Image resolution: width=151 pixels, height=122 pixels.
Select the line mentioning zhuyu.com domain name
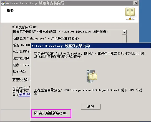46,39
